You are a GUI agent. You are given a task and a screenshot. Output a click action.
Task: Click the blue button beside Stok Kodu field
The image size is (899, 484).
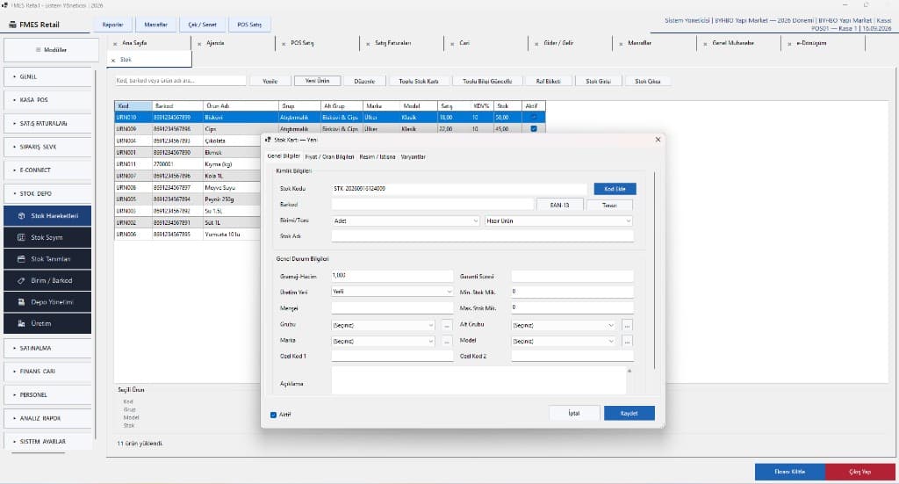(x=615, y=189)
